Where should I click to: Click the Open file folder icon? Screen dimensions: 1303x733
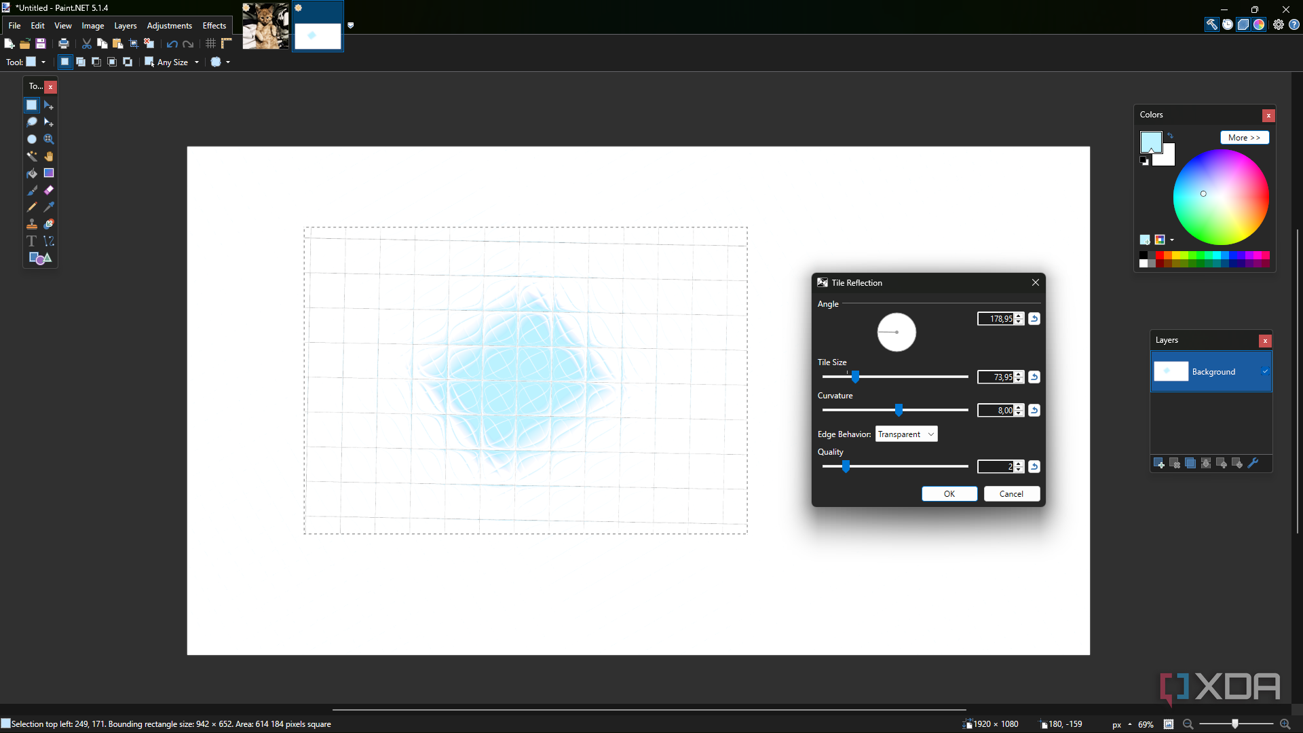click(25, 43)
